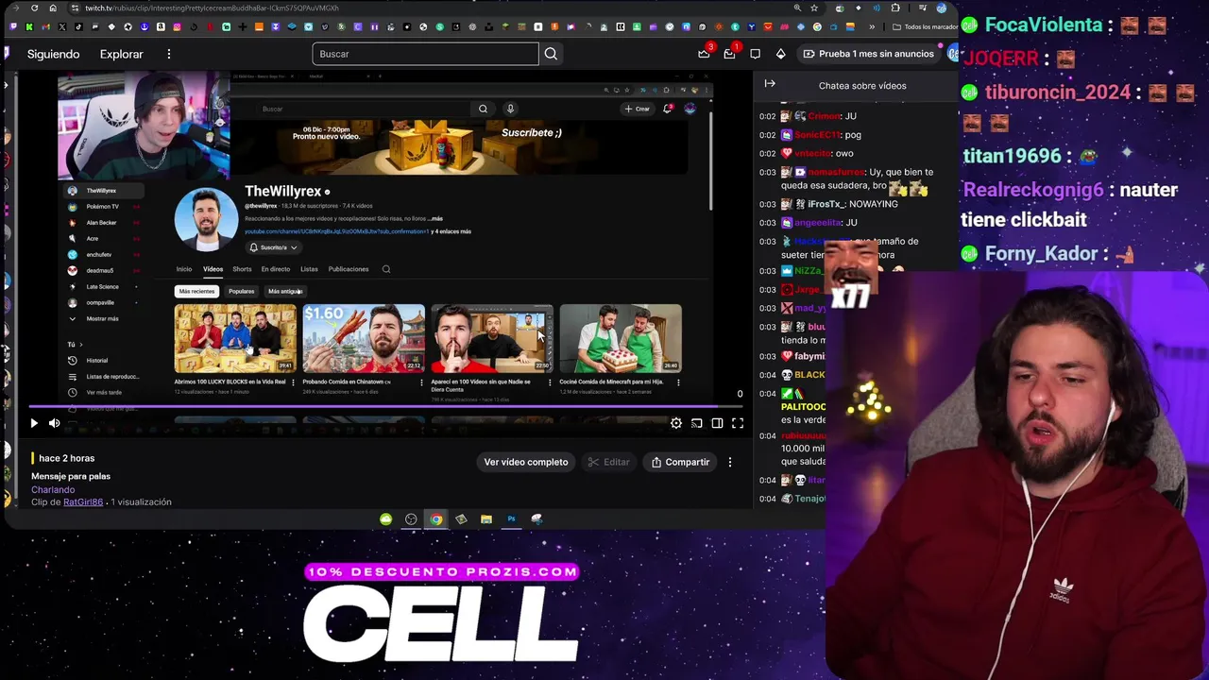Image resolution: width=1209 pixels, height=680 pixels.
Task: Play the Twitch clip
Action: (34, 423)
